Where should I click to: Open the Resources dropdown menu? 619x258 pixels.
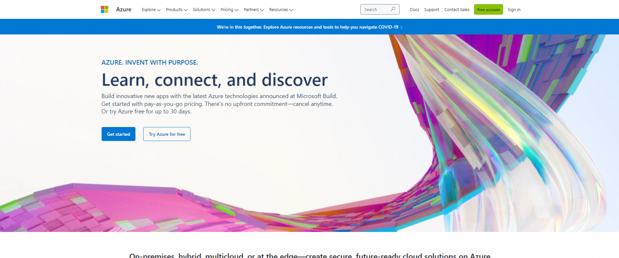coord(281,10)
